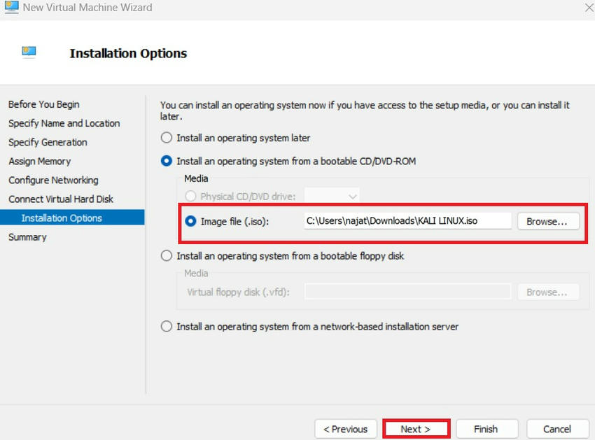Select install from network-based installation server
595x440 pixels.
167,327
